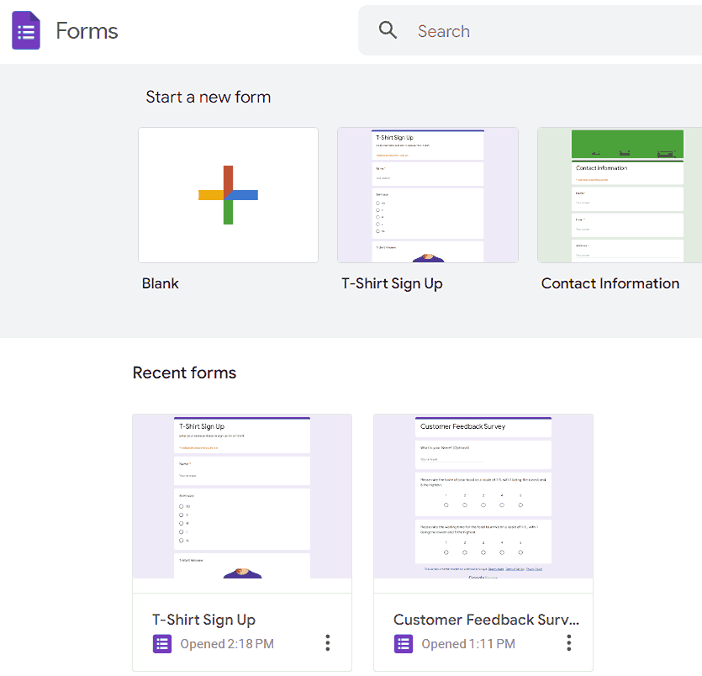Click the Opened 2:18 PM text
Viewport: 702px width, 676px height.
point(227,644)
